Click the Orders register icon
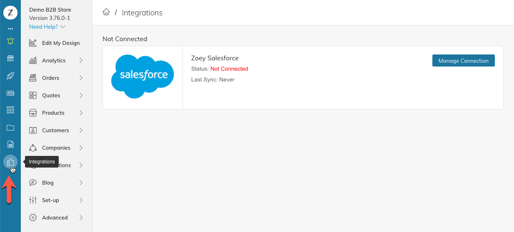 pyautogui.click(x=33, y=78)
